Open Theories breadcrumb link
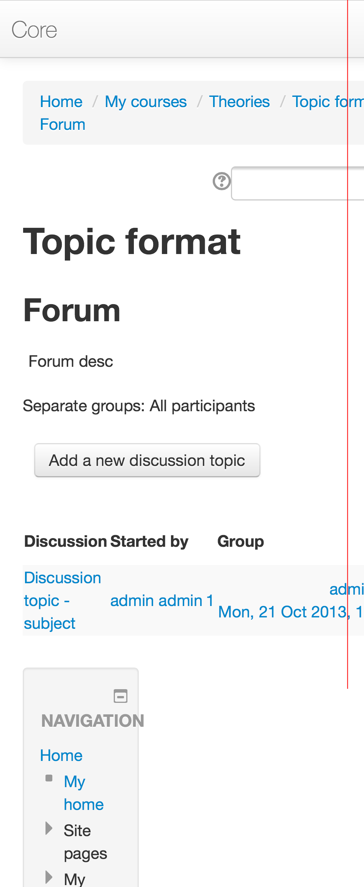Viewport: 364px width, 887px height. click(x=239, y=102)
